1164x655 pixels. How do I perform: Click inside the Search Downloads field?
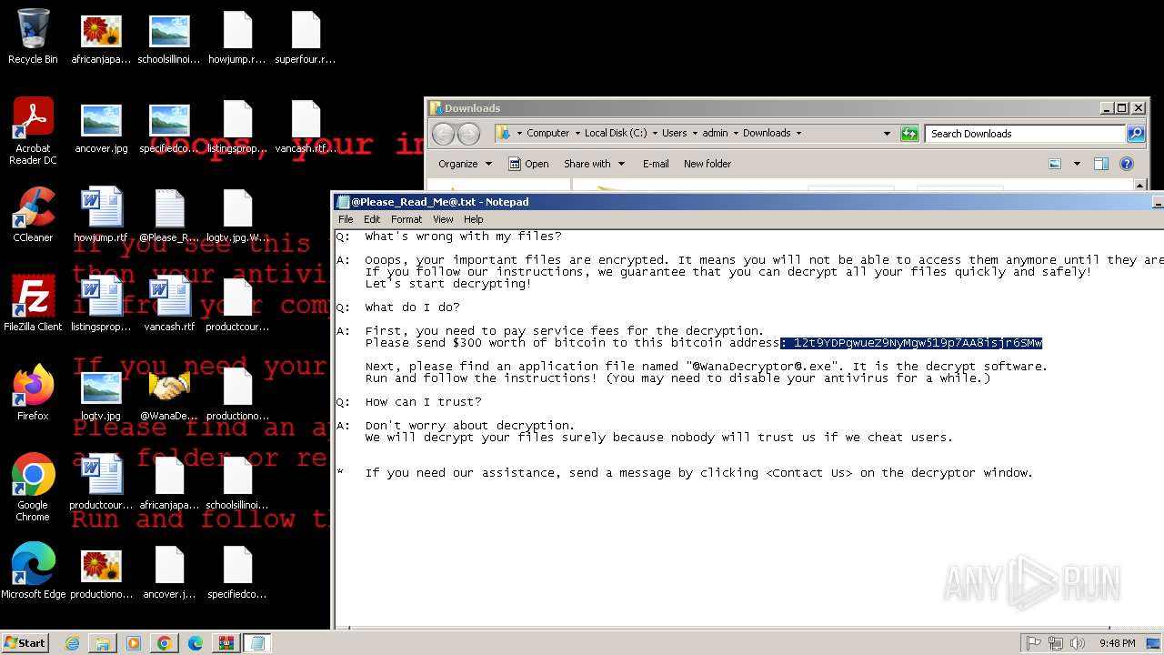click(1026, 134)
